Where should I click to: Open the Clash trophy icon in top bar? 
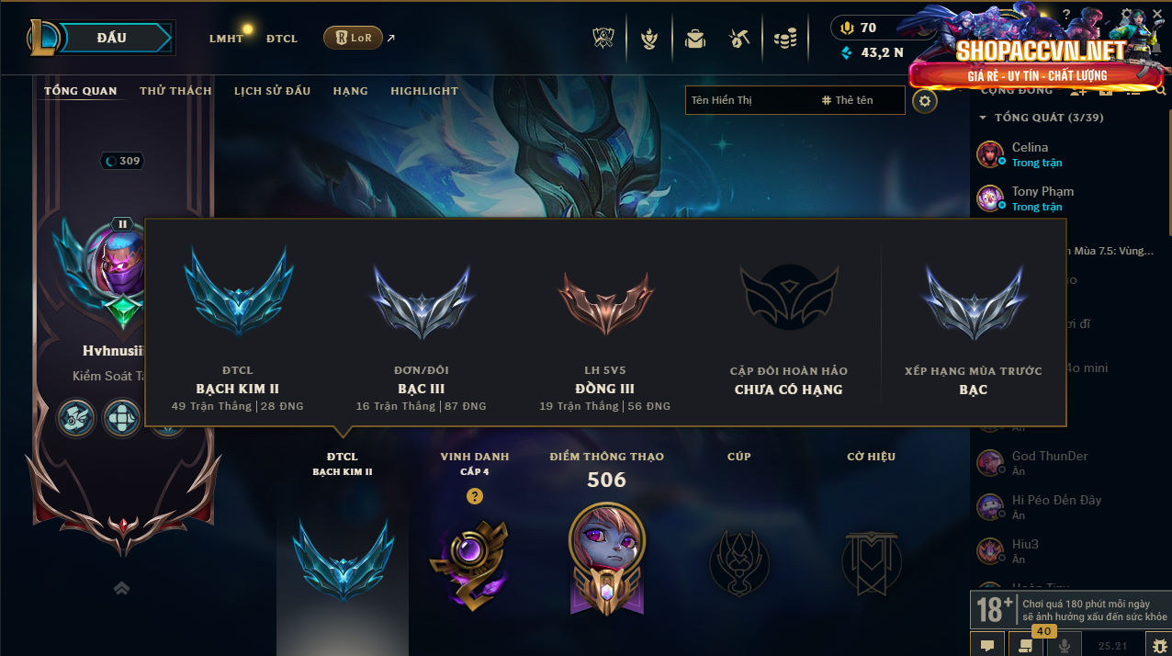pyautogui.click(x=604, y=39)
